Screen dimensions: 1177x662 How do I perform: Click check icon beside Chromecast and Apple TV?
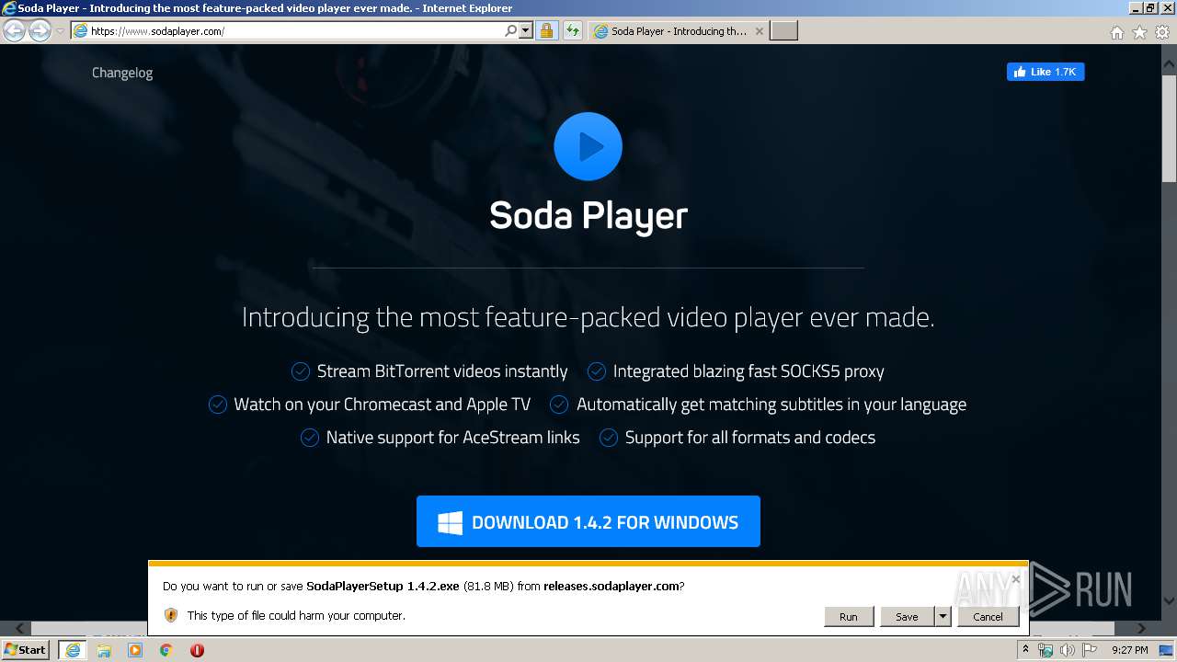click(218, 405)
